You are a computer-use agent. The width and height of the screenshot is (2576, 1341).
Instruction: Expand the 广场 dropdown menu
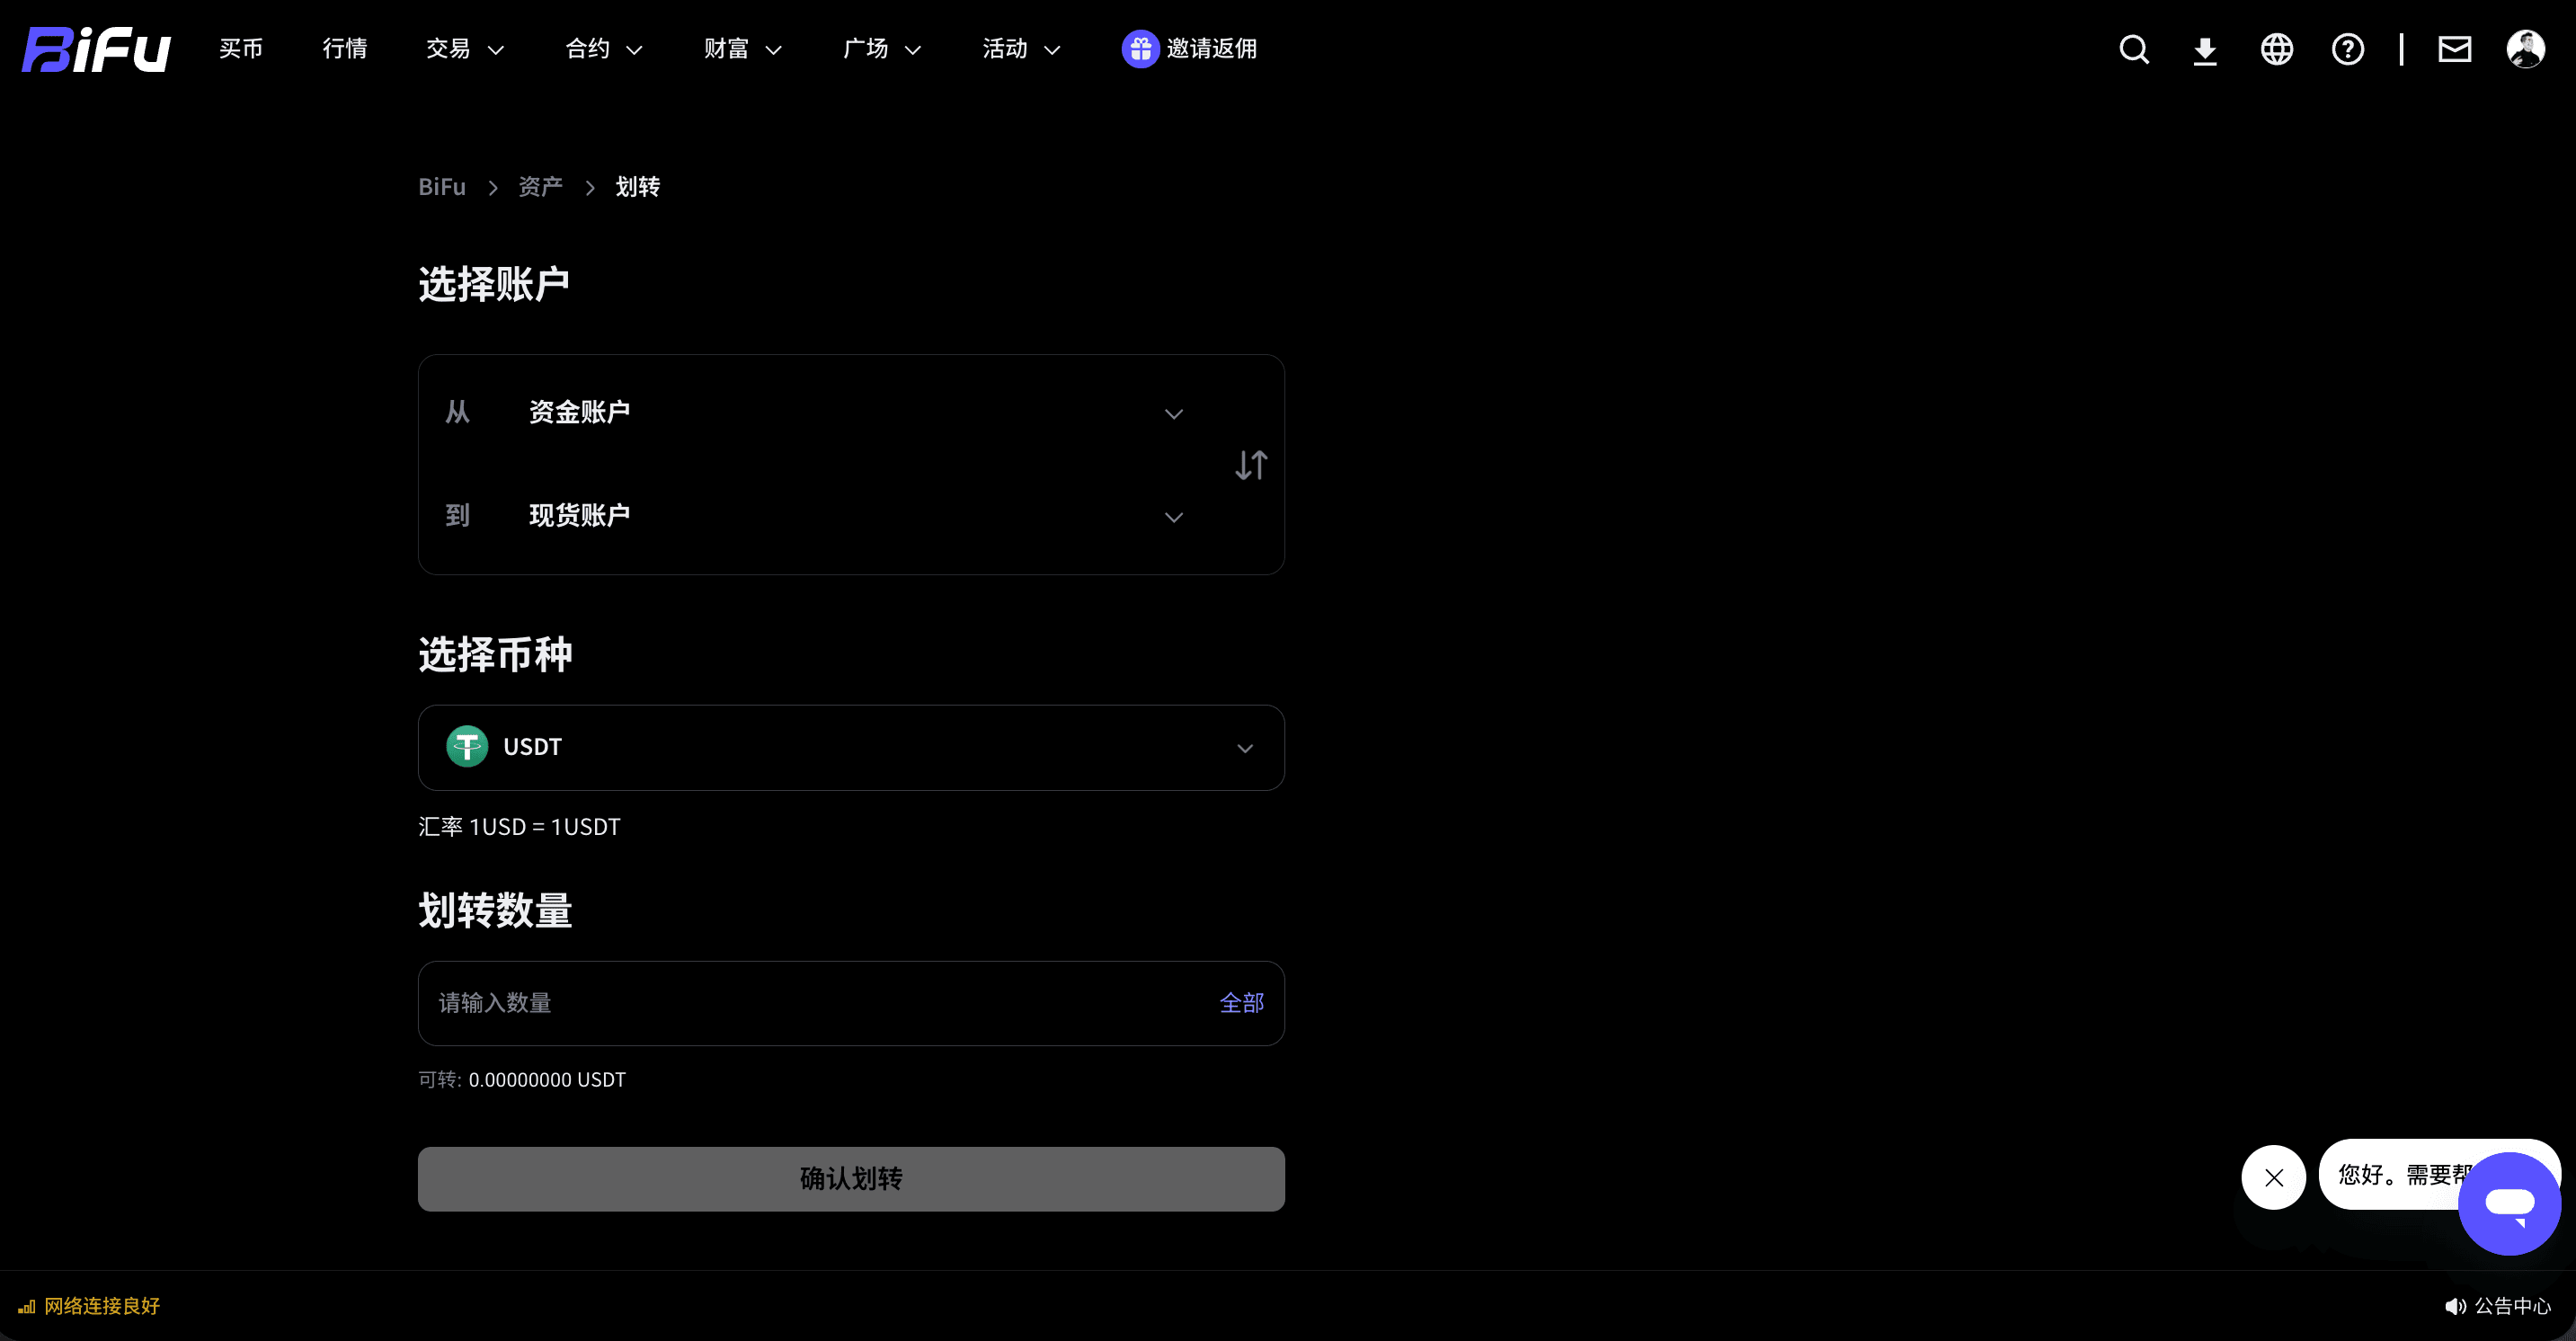pyautogui.click(x=882, y=49)
